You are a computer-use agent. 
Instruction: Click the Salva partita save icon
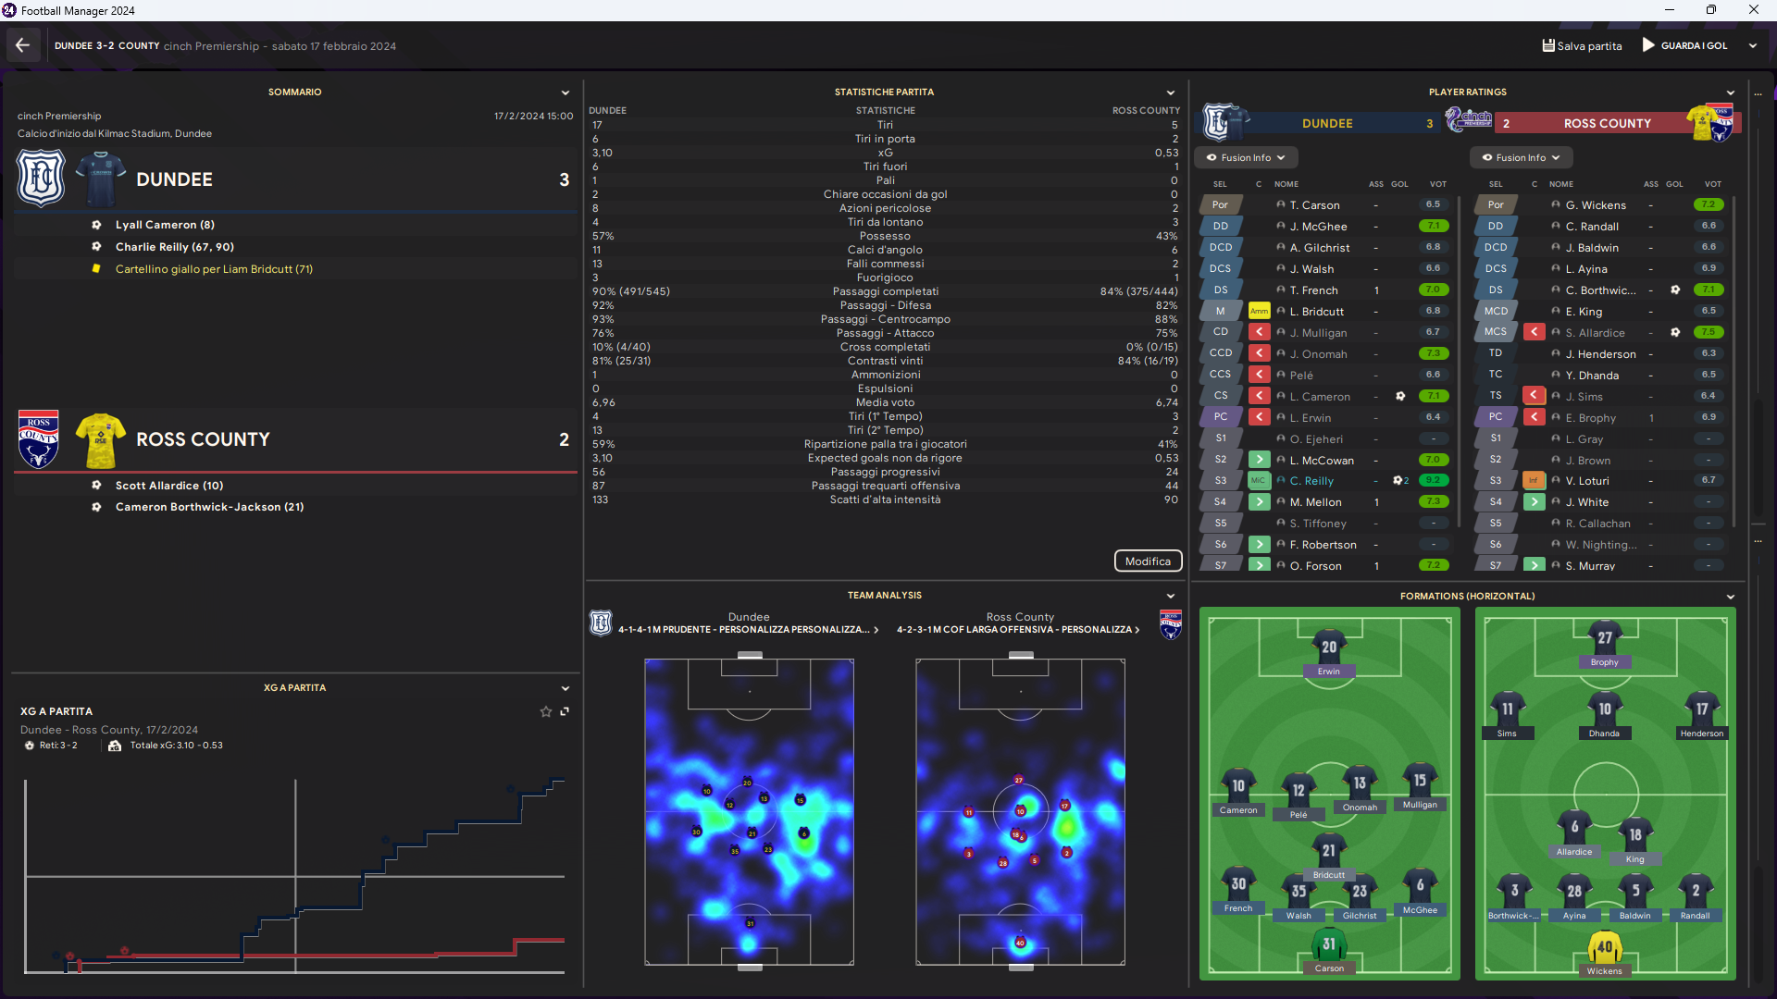[x=1547, y=45]
